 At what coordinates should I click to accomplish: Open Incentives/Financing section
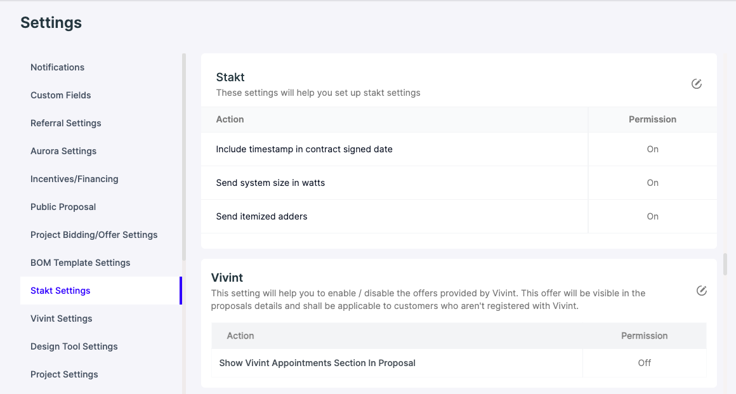pyautogui.click(x=74, y=179)
